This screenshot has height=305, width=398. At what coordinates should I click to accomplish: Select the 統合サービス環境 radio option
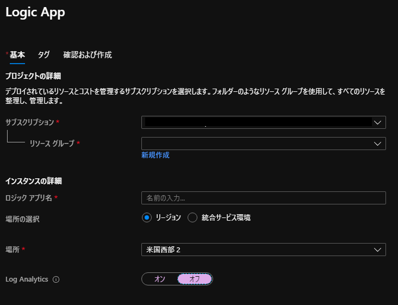pos(192,217)
